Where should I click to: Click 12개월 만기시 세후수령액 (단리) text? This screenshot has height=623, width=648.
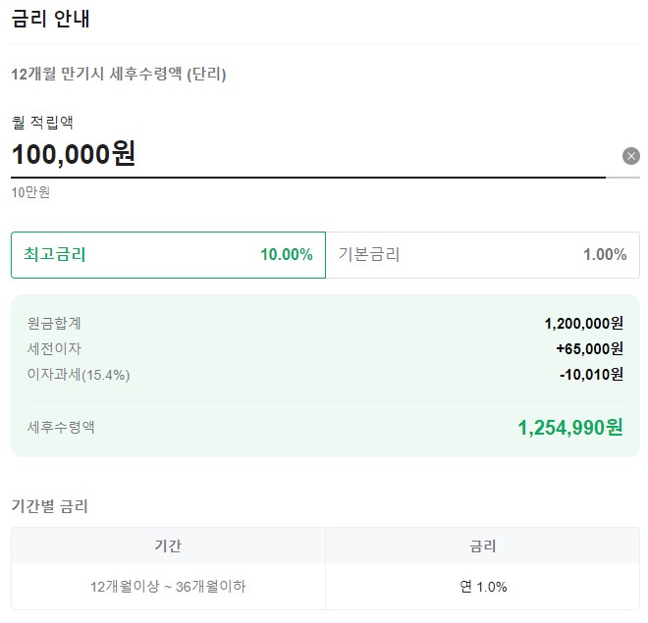119,75
